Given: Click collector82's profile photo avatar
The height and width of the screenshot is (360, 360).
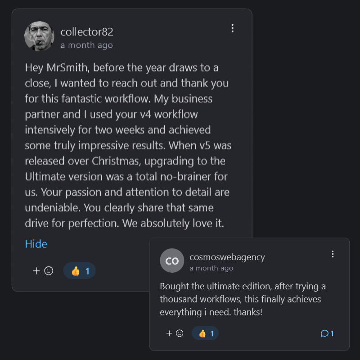Looking at the screenshot, I should pos(39,36).
